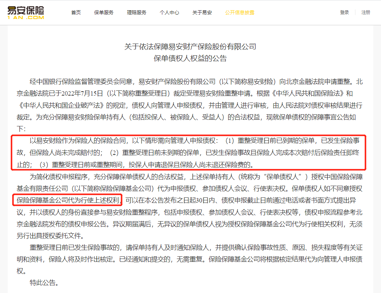Open the 理赔服务 menu
The height and width of the screenshot is (293, 381).
tap(137, 12)
